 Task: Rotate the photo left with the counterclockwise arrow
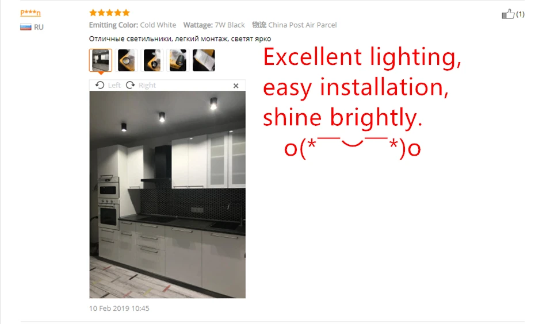[x=100, y=85]
